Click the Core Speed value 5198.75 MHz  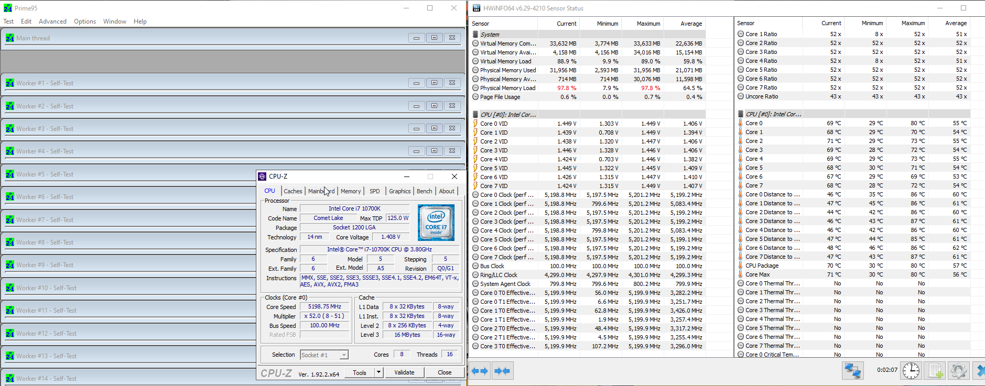324,306
